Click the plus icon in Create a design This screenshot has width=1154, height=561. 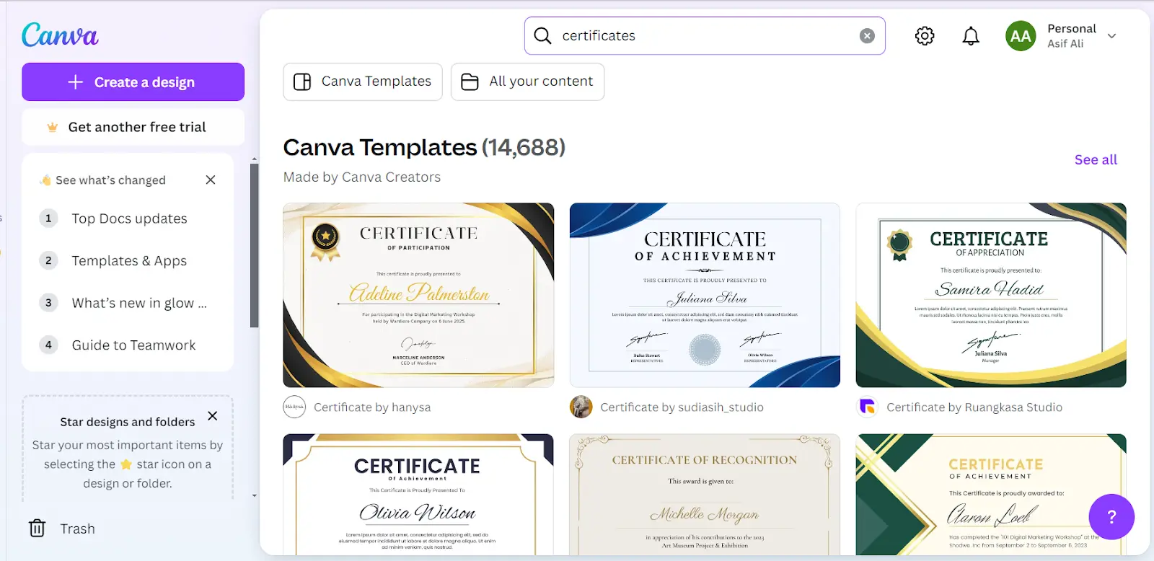[x=76, y=82]
